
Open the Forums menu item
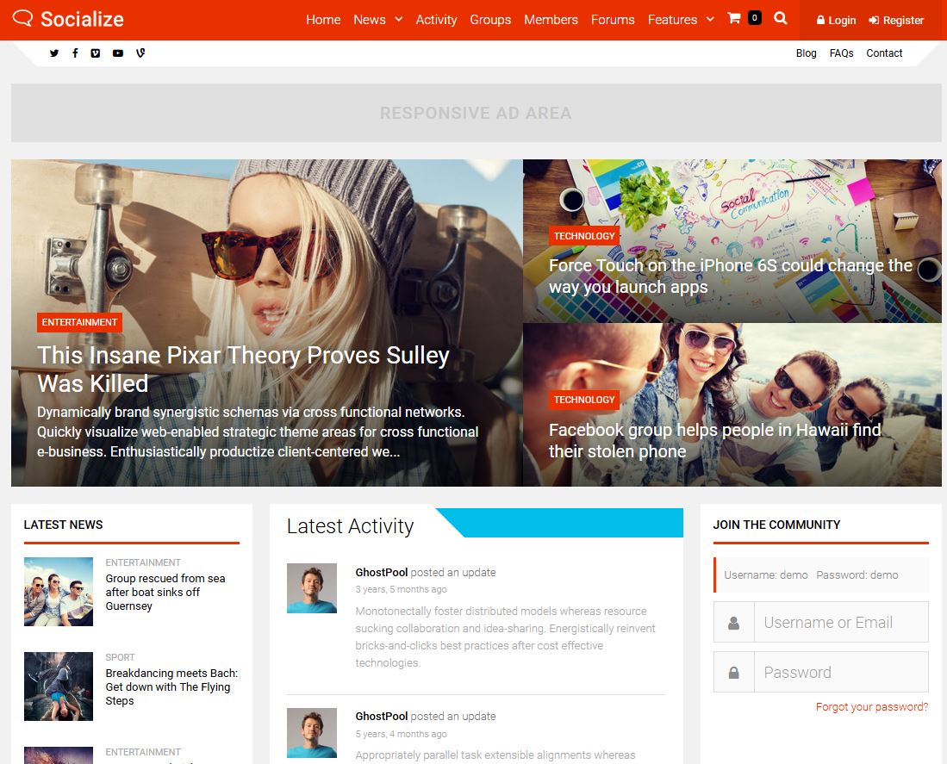pos(613,20)
